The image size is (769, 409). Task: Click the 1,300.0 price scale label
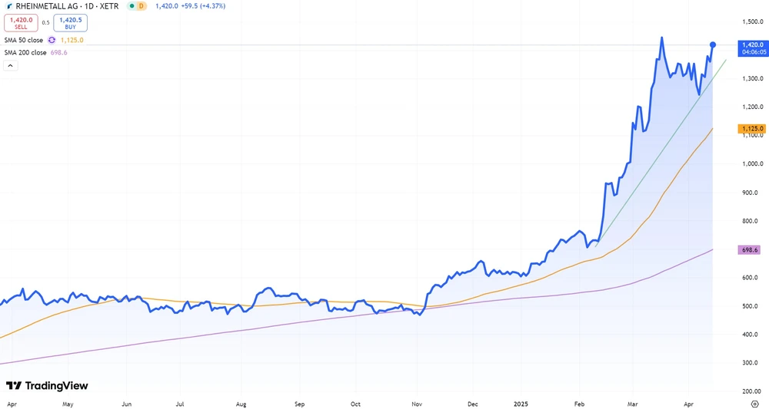[753, 78]
